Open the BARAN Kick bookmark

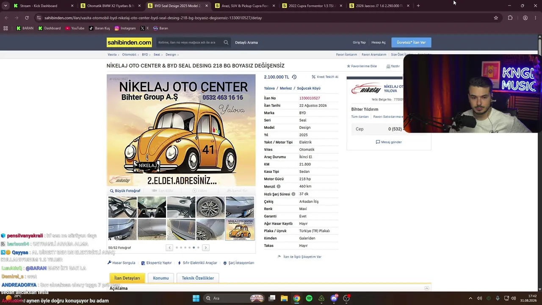[25, 28]
